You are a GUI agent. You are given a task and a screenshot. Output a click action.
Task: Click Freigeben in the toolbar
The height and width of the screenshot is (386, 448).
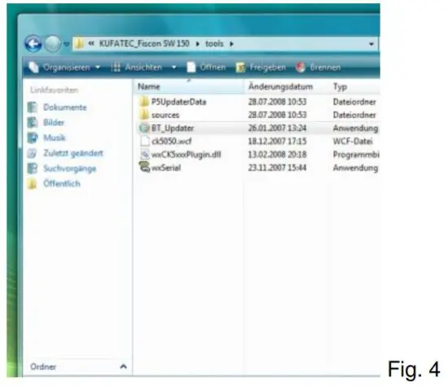267,68
